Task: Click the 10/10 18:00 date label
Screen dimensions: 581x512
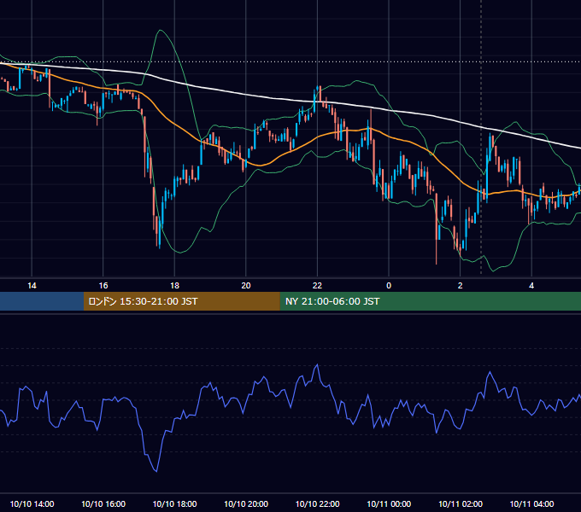Action: (174, 503)
